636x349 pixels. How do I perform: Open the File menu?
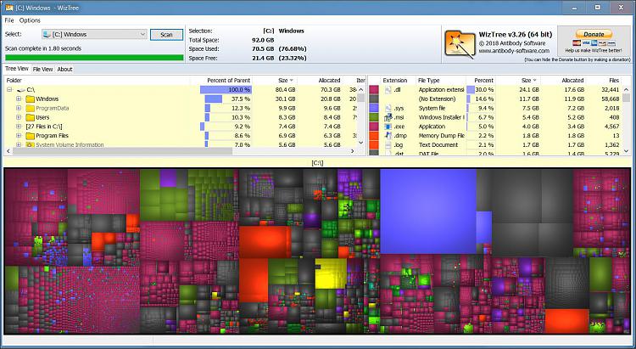(9, 20)
